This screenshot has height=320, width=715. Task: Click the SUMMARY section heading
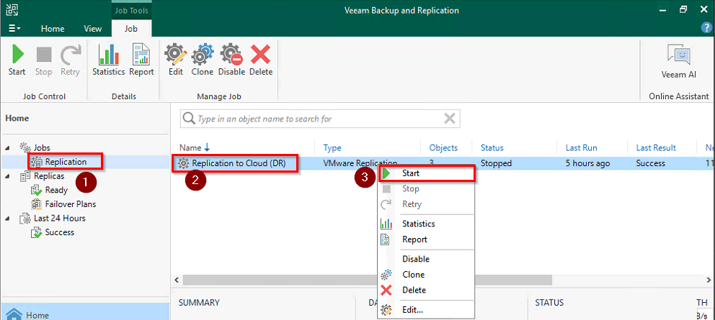pos(199,303)
